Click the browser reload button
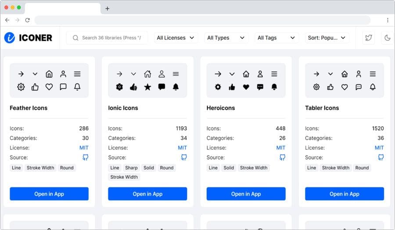The width and height of the screenshot is (395, 230). click(x=28, y=20)
